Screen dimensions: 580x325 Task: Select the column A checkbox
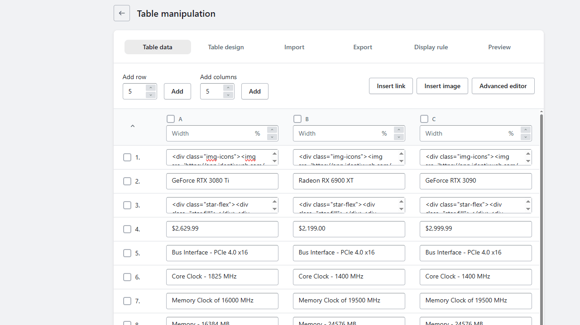(x=171, y=119)
